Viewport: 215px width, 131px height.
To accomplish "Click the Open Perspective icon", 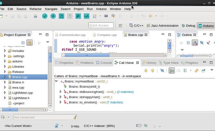I will 121,26.
